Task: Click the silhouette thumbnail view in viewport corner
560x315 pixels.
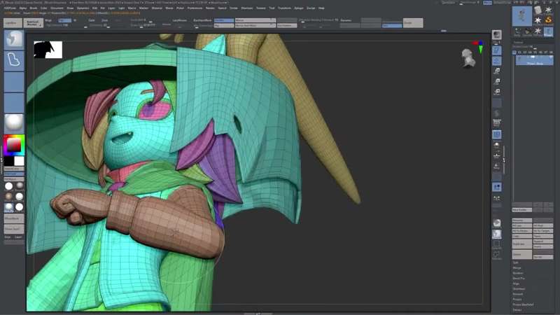Action: [x=48, y=50]
